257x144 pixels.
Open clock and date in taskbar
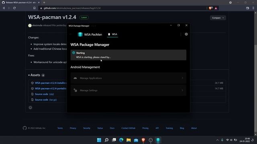pos(245,140)
